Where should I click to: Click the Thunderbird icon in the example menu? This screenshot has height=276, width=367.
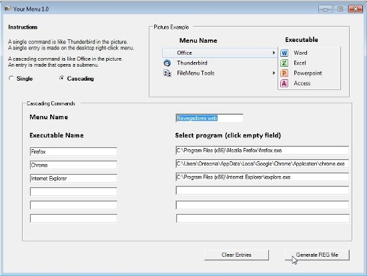click(x=167, y=63)
